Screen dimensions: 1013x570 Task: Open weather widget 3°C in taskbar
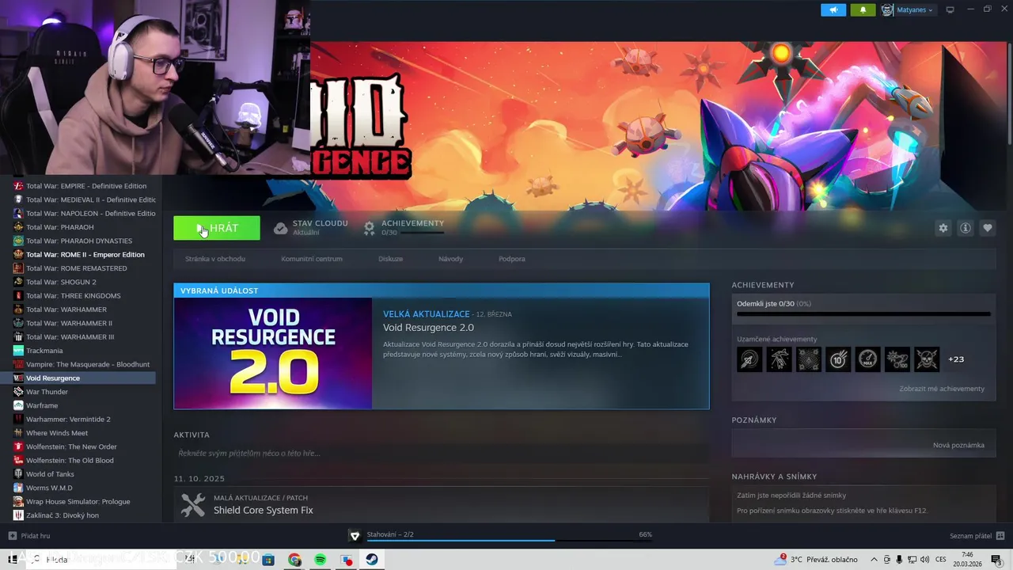point(818,560)
